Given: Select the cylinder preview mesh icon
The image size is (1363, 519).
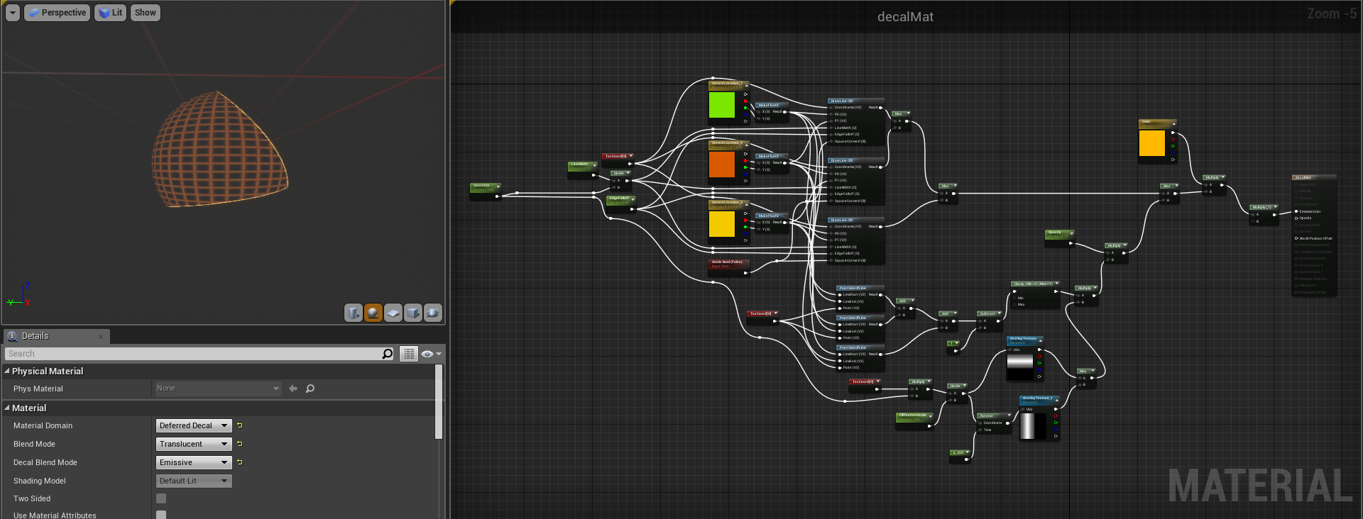Looking at the screenshot, I should pyautogui.click(x=354, y=313).
